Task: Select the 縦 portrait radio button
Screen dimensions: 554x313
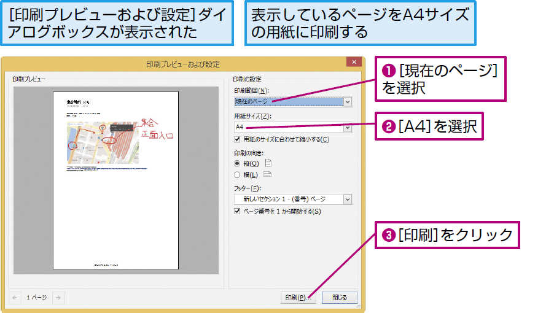Action: [x=237, y=163]
